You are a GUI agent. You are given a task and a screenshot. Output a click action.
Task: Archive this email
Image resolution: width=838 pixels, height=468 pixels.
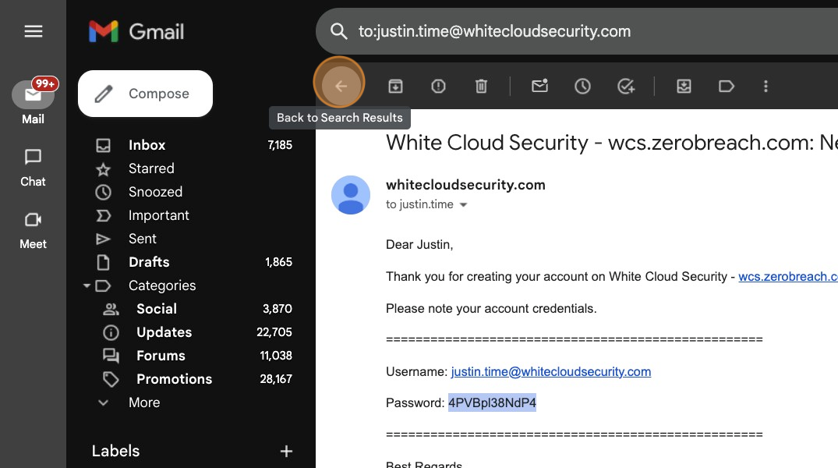[x=396, y=86]
